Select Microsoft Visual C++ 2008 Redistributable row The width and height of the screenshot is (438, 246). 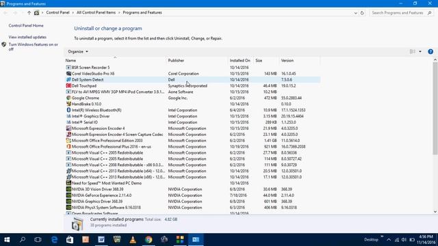[x=192, y=165]
